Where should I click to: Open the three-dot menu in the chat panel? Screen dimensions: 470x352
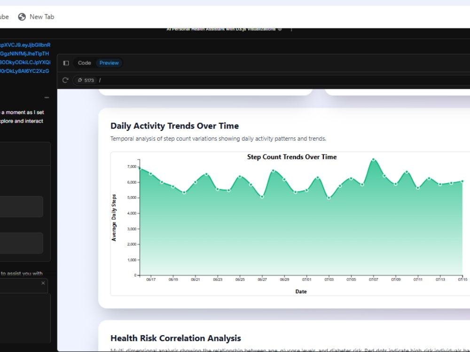tap(47, 98)
